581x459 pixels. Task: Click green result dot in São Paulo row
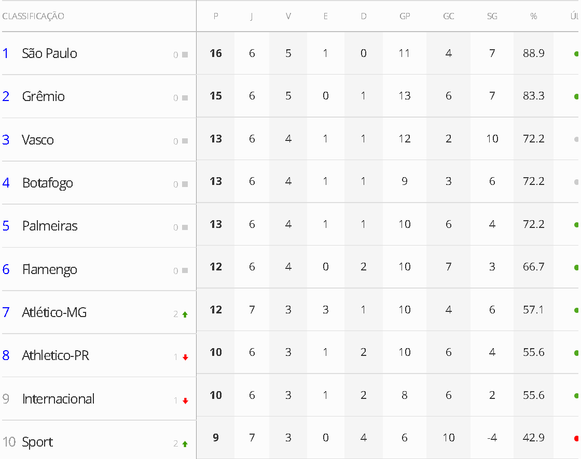click(x=576, y=54)
